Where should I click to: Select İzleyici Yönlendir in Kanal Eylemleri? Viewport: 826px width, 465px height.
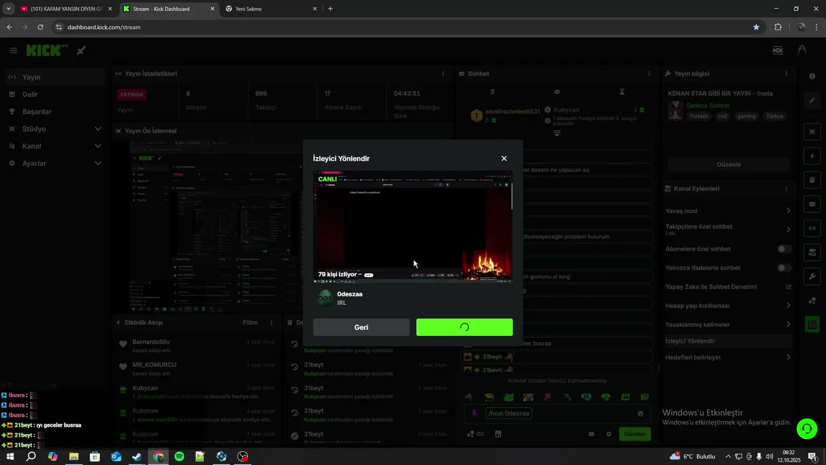728,341
